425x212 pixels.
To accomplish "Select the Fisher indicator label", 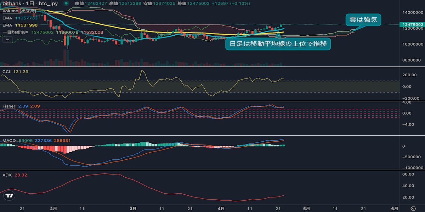I will [x=9, y=106].
